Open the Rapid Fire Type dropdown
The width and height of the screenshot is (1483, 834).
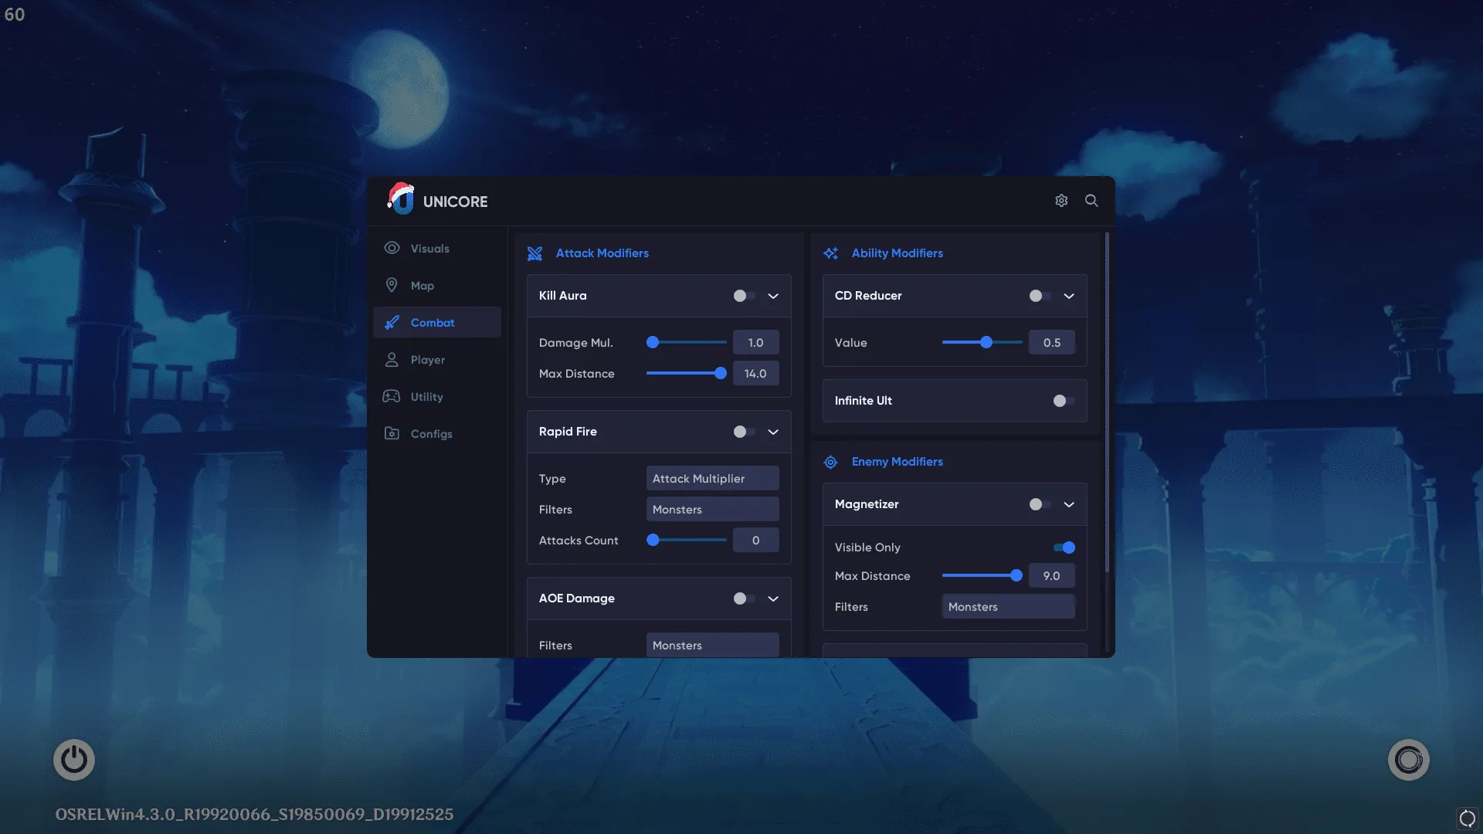712,479
